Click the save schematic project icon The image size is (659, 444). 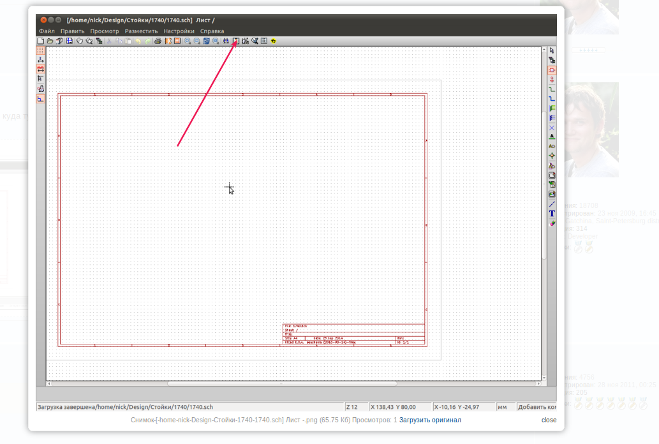(x=60, y=41)
